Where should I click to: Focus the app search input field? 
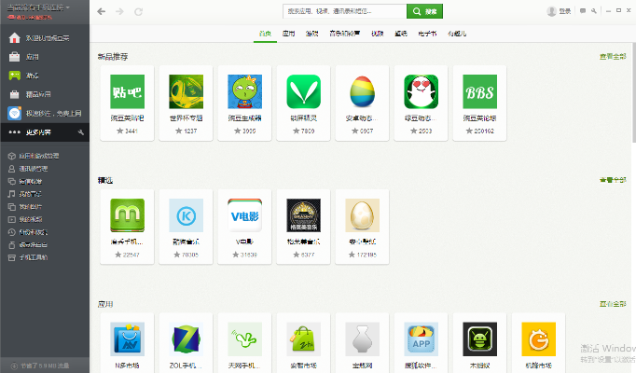pyautogui.click(x=343, y=12)
